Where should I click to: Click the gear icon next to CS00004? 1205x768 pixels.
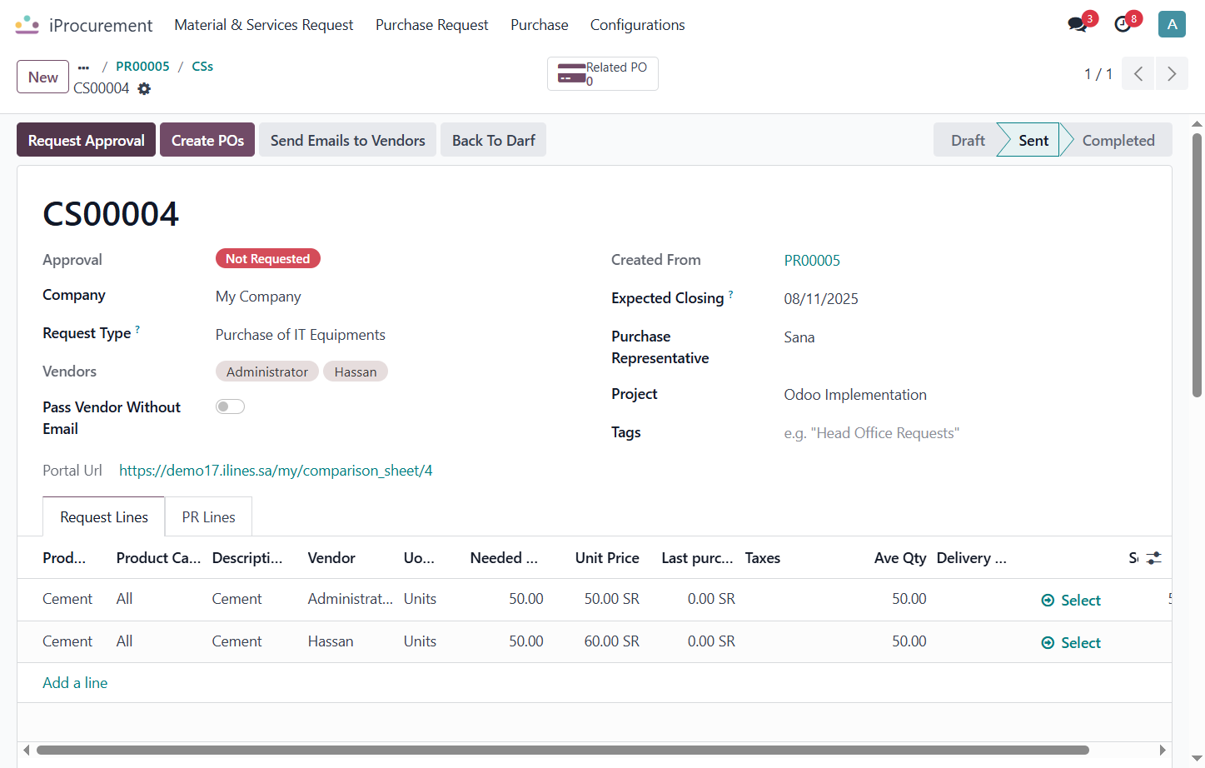[144, 88]
